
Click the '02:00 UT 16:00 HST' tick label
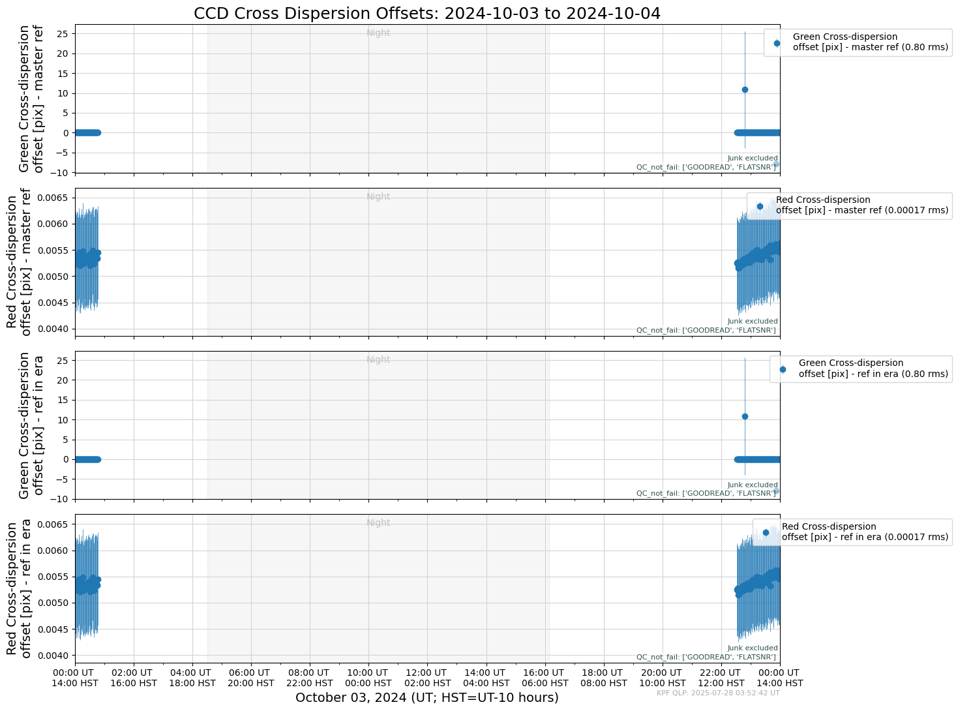pyautogui.click(x=134, y=678)
